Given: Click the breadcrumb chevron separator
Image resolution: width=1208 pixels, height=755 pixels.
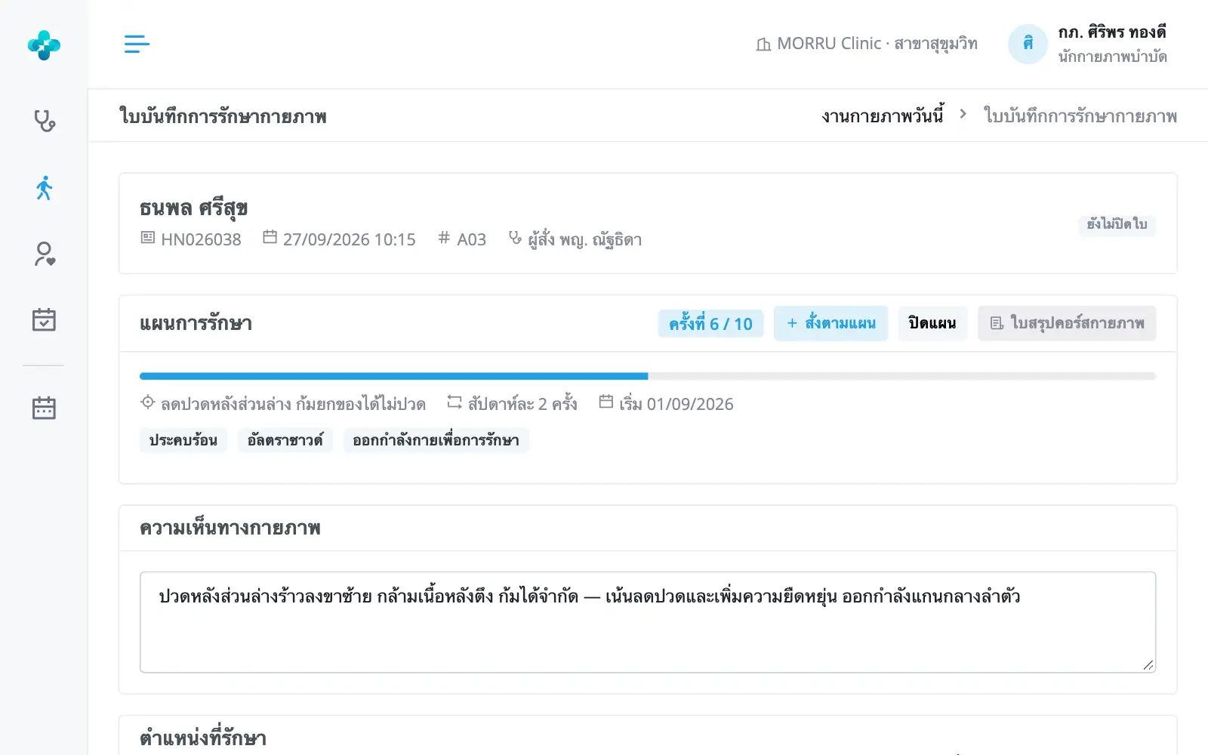Looking at the screenshot, I should click(963, 114).
